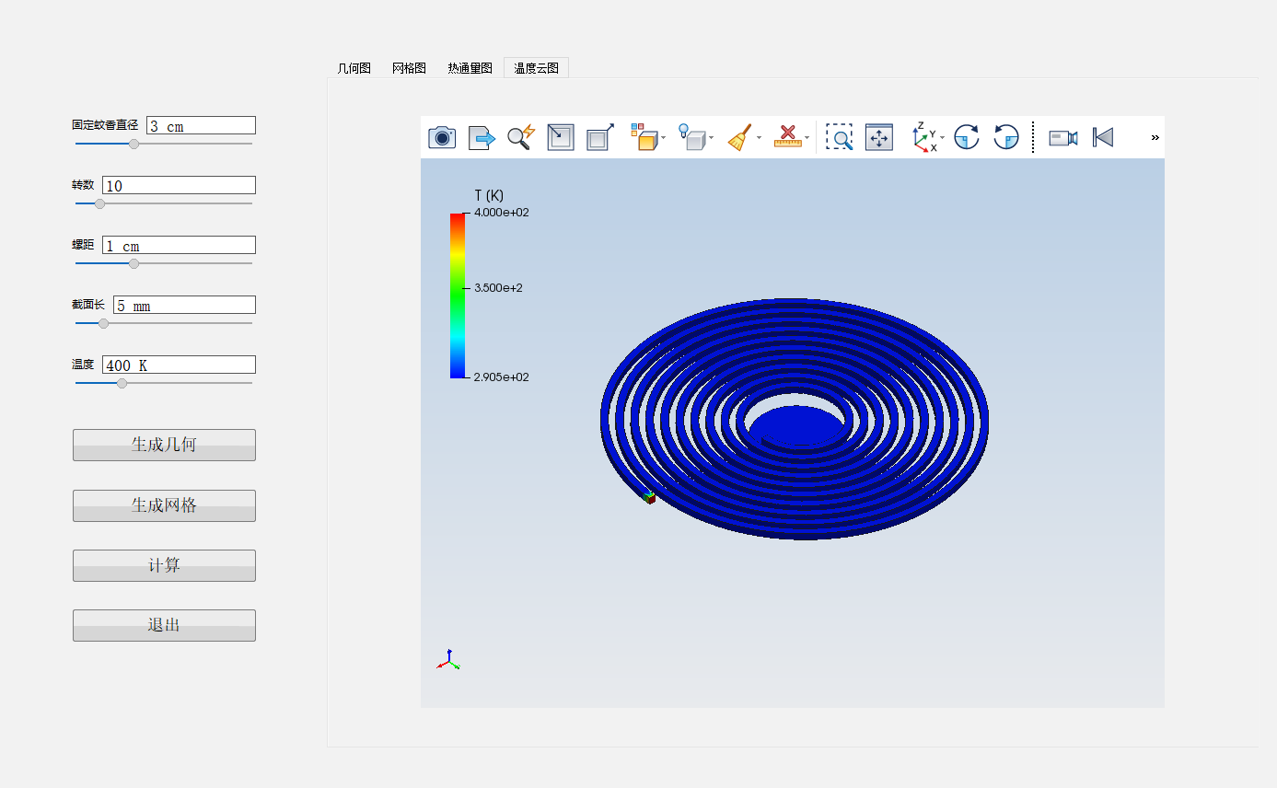The height and width of the screenshot is (788, 1277).
Task: Click the video camera record icon
Action: pos(1063,137)
